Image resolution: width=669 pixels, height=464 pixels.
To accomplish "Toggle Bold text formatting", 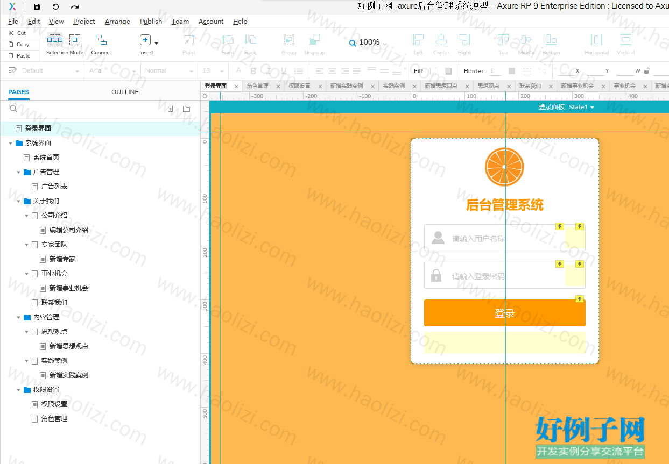I will click(x=253, y=71).
